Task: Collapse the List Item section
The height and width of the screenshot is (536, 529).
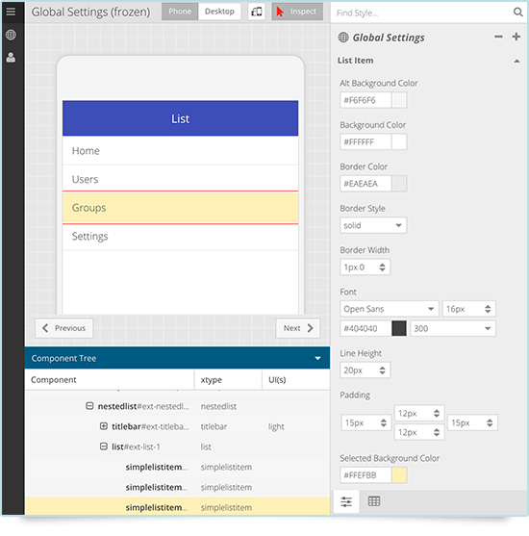Action: tap(516, 61)
